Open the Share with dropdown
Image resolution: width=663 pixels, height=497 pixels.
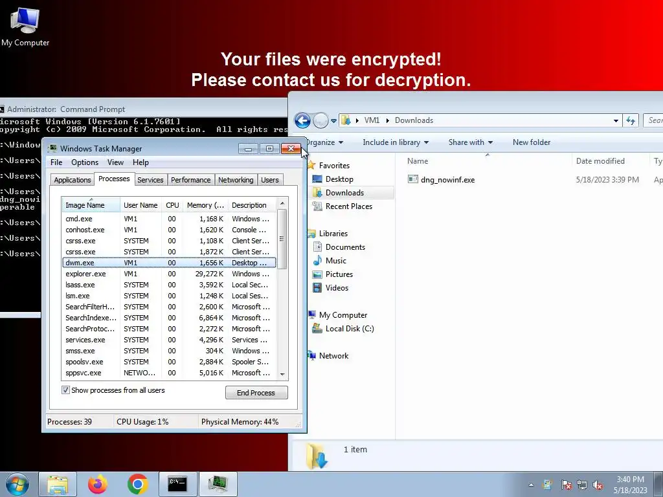pos(470,142)
